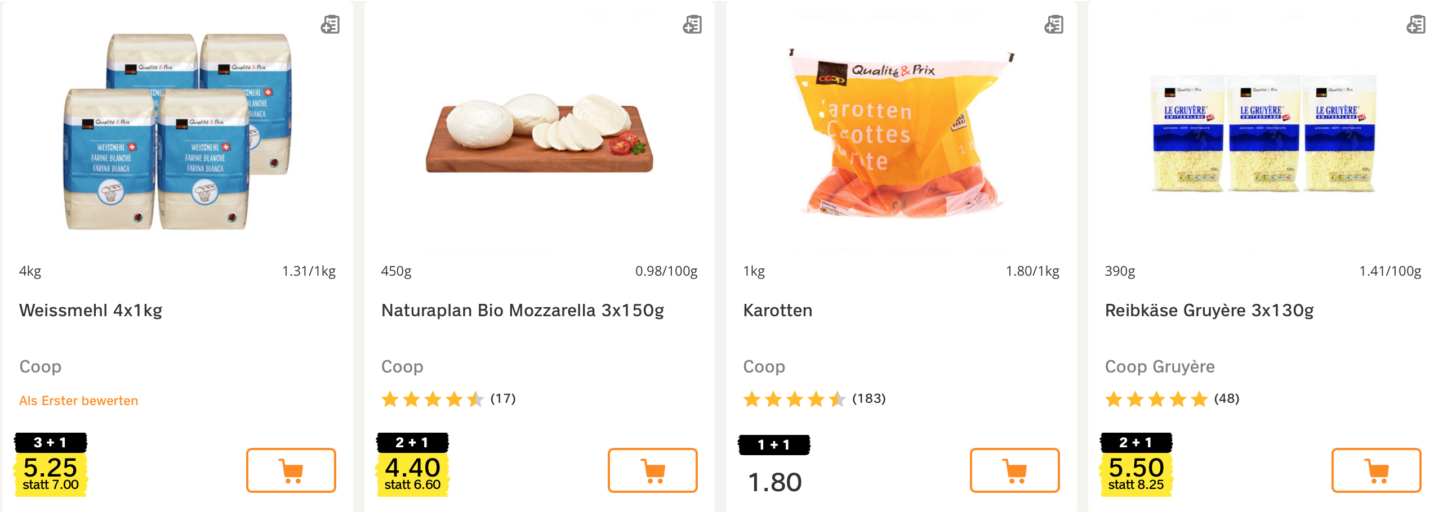Add Reibkäse Gruyère to shopping list icon
This screenshot has height=512, width=1434.
(x=1415, y=25)
